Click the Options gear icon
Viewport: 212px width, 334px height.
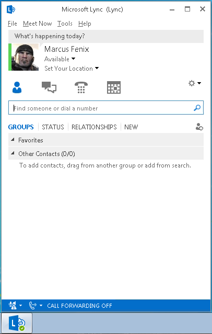click(192, 83)
